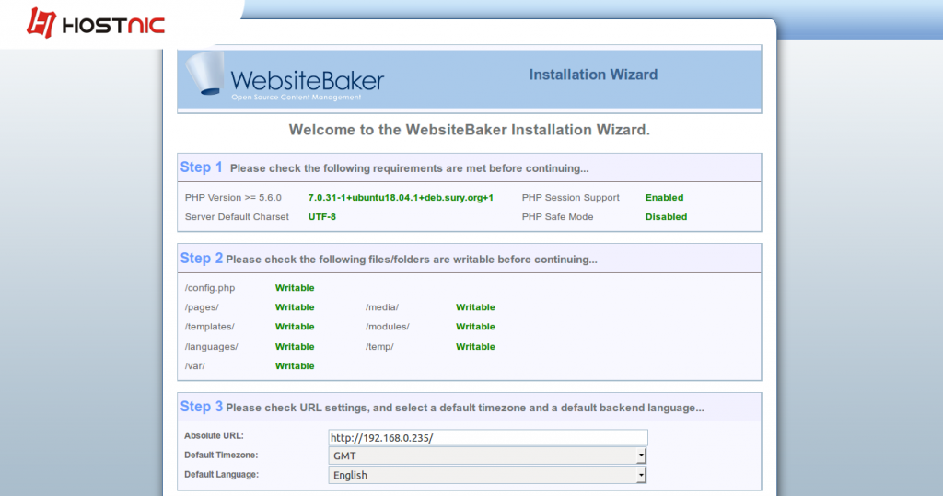943x496 pixels.
Task: Click the /modules/ folder entry
Action: 388,327
